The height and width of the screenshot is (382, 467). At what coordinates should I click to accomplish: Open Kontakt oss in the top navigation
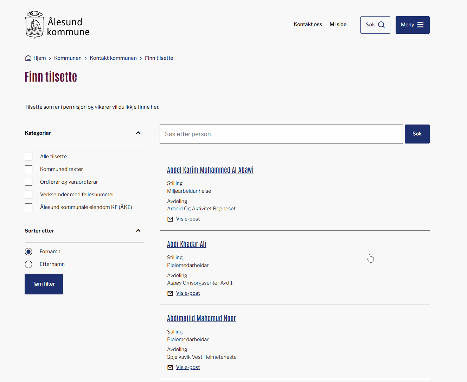point(308,24)
